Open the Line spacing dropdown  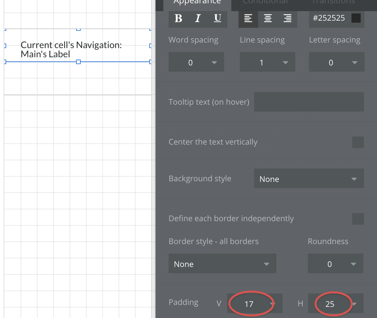pos(267,62)
